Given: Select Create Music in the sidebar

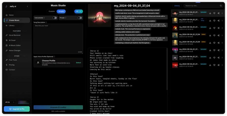Looking at the screenshot, I should (17, 20).
